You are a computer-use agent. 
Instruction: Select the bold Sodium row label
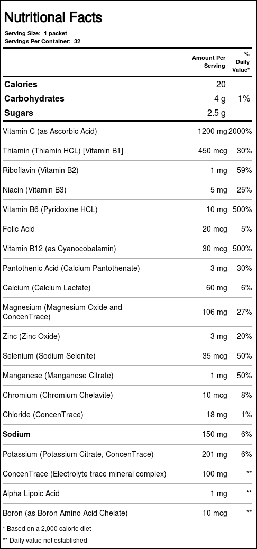[x=16, y=434]
